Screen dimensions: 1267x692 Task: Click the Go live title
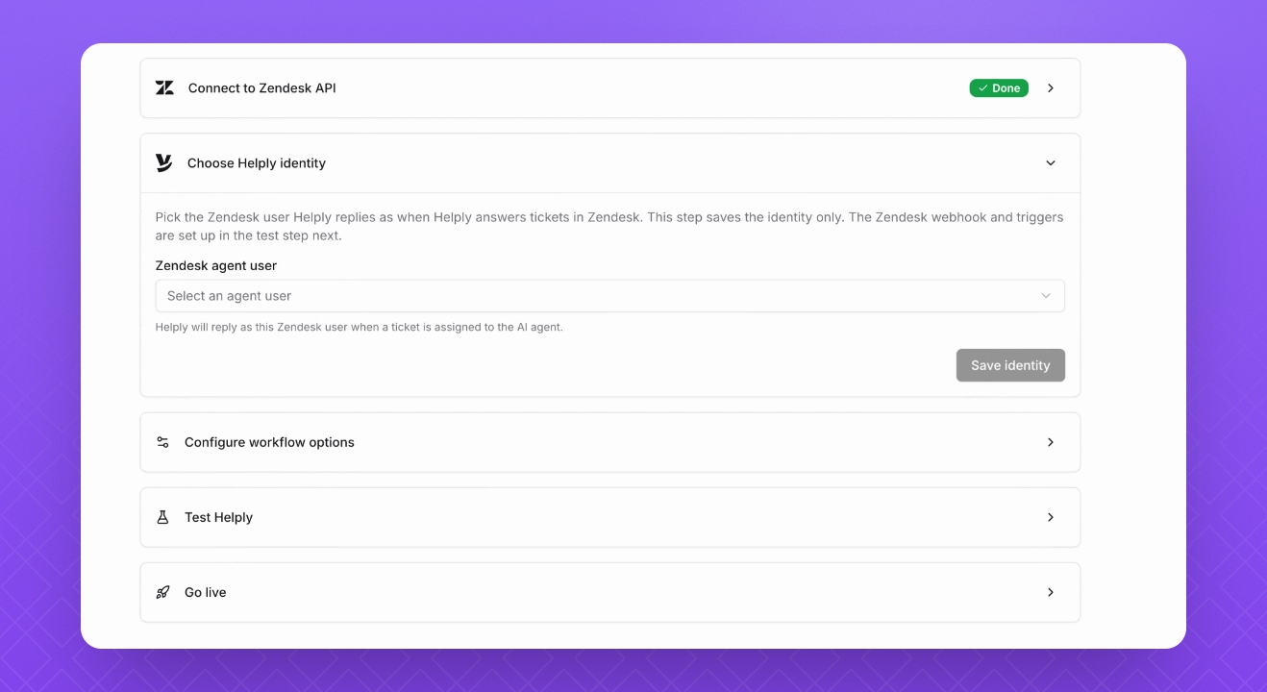click(205, 592)
